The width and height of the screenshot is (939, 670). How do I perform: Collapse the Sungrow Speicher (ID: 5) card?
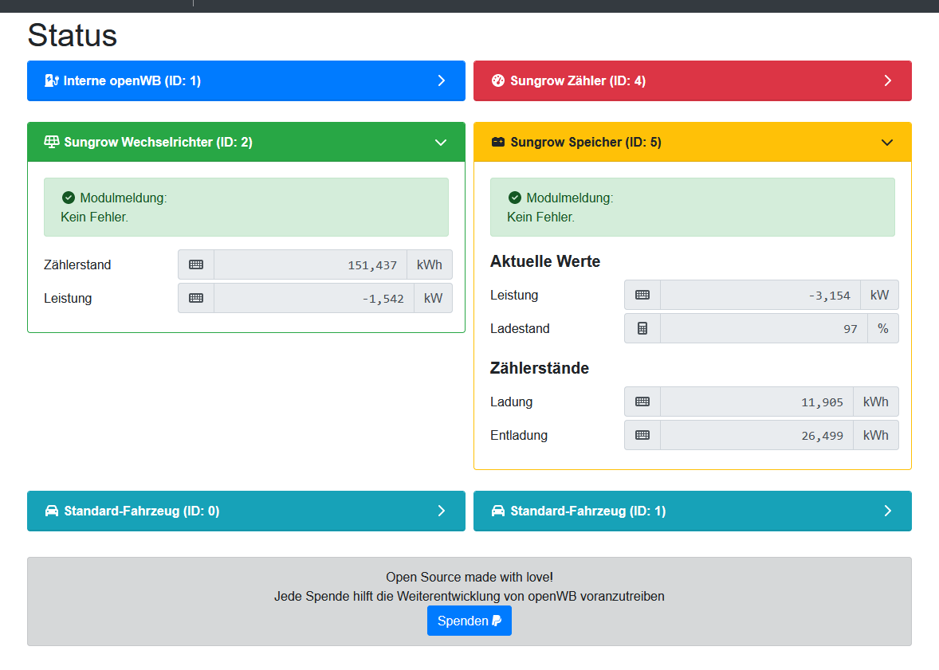coord(887,143)
